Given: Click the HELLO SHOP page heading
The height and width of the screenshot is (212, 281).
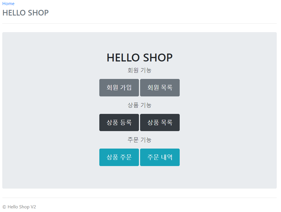Looking at the screenshot, I should coord(139,57).
